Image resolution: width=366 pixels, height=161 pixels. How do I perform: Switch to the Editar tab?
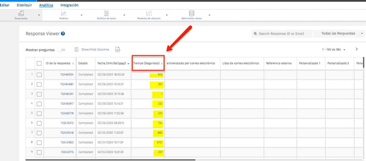[x=4, y=5]
